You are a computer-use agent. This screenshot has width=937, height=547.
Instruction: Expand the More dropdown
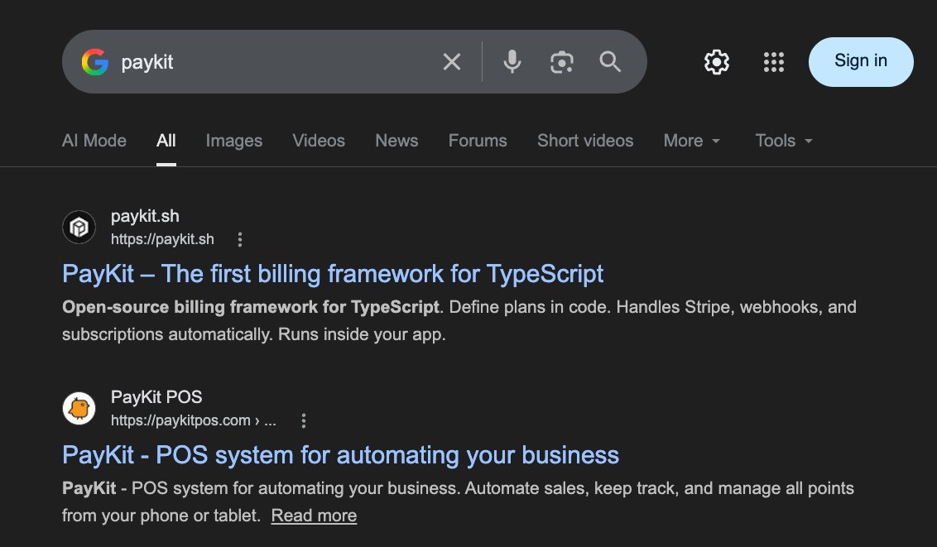tap(691, 141)
